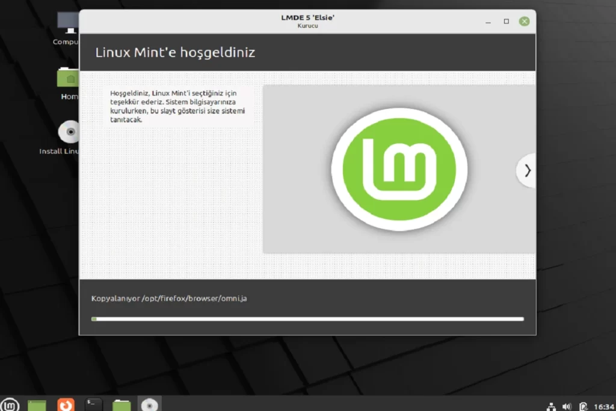Screen dimensions: 616x411
Task: Open the network connections tray icon
Action: (x=552, y=406)
